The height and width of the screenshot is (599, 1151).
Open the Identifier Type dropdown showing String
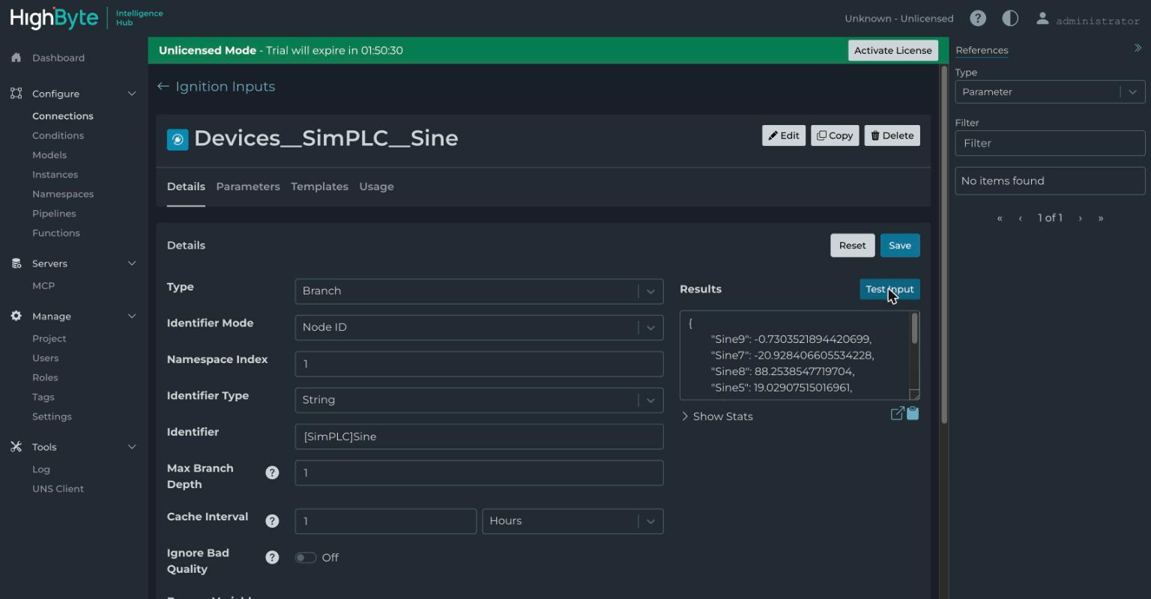click(x=479, y=400)
